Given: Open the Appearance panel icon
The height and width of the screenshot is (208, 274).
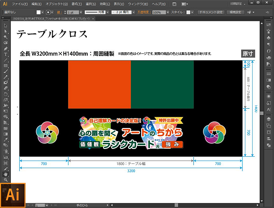Looking at the screenshot, I should pos(268,96).
